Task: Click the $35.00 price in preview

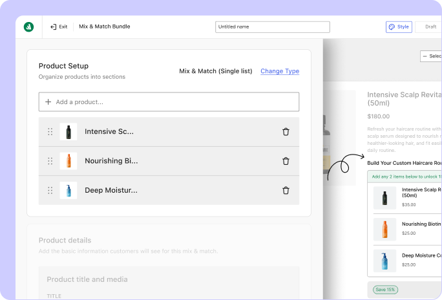Action: (409, 205)
